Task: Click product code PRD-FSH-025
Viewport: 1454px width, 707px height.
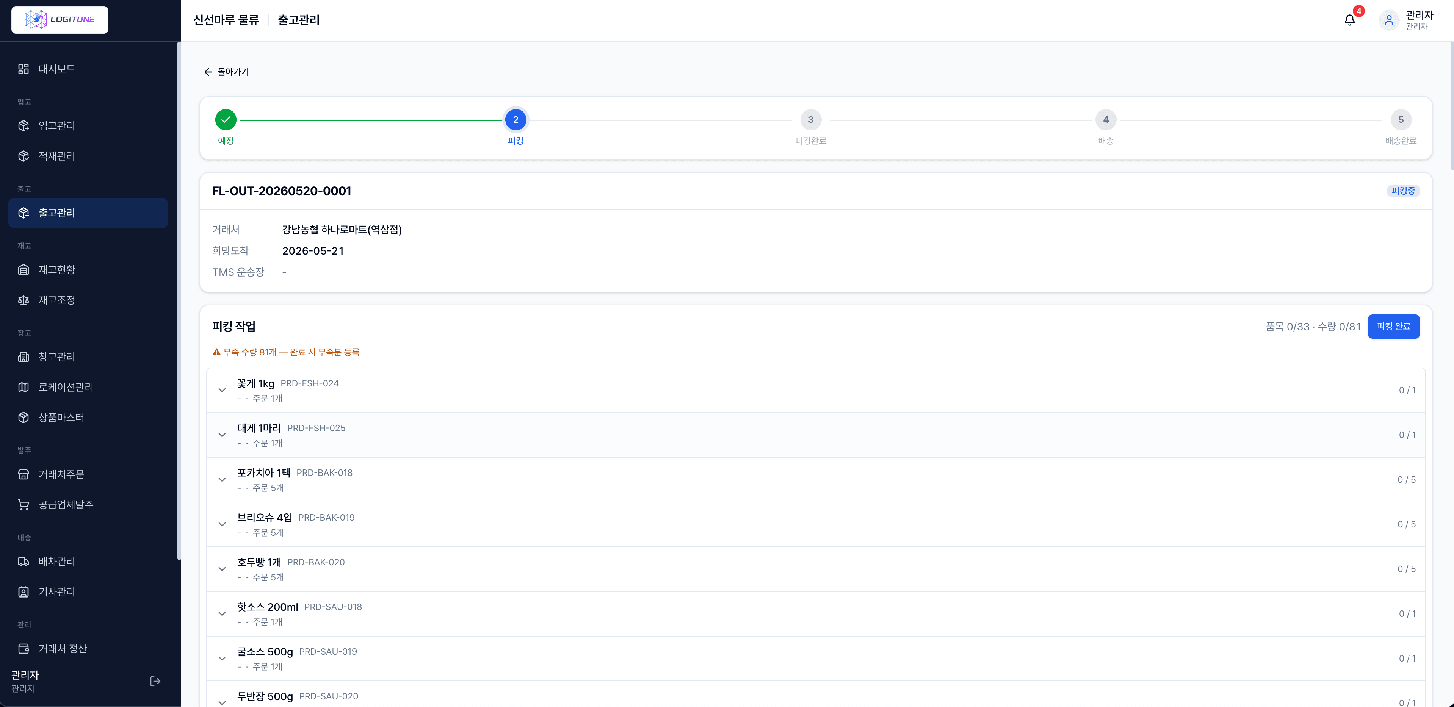Action: click(x=316, y=428)
